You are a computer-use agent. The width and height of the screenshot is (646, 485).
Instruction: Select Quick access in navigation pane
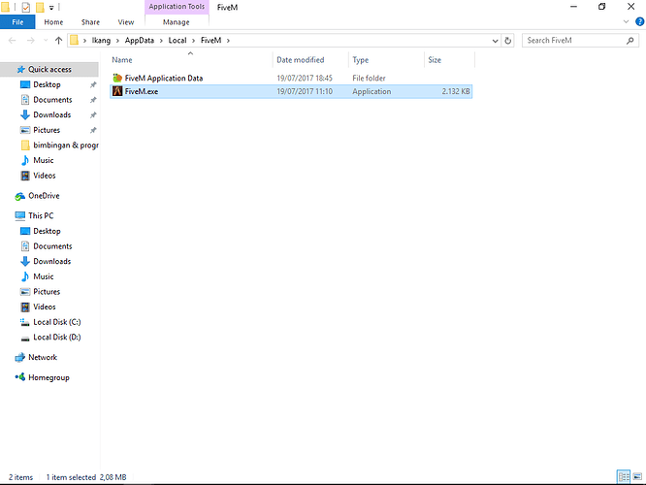[x=49, y=69]
